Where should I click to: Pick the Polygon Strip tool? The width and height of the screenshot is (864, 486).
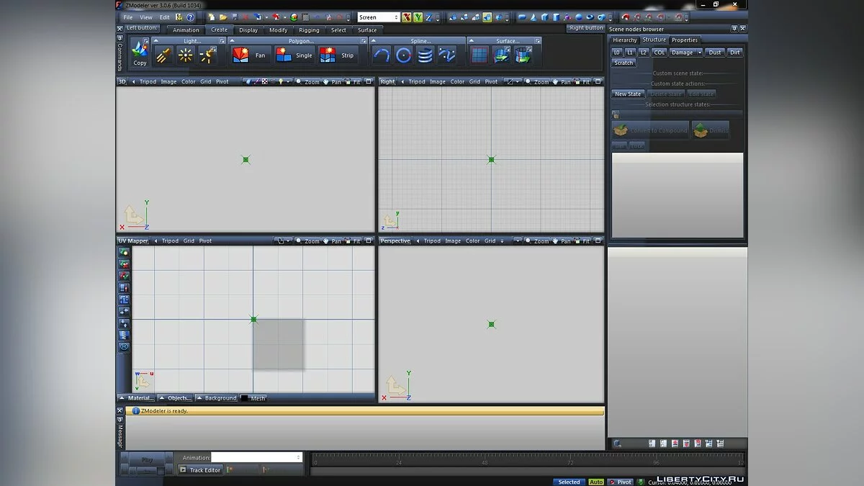336,55
